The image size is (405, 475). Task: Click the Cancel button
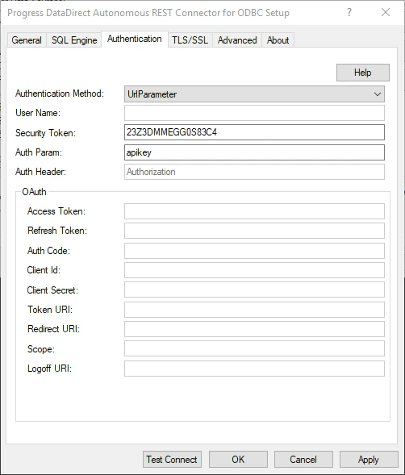pyautogui.click(x=303, y=459)
